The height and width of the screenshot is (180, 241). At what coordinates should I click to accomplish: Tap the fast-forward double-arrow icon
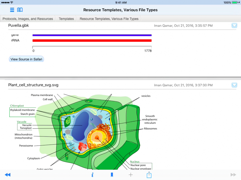pyautogui.click(x=233, y=175)
